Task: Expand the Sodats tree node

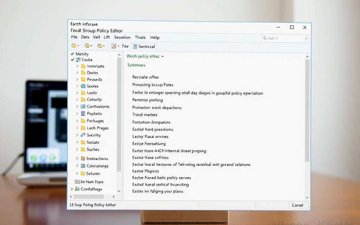Action: (77, 142)
